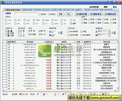
Task: Enable sort by 外链 checkbox
Action: [x=111, y=23]
